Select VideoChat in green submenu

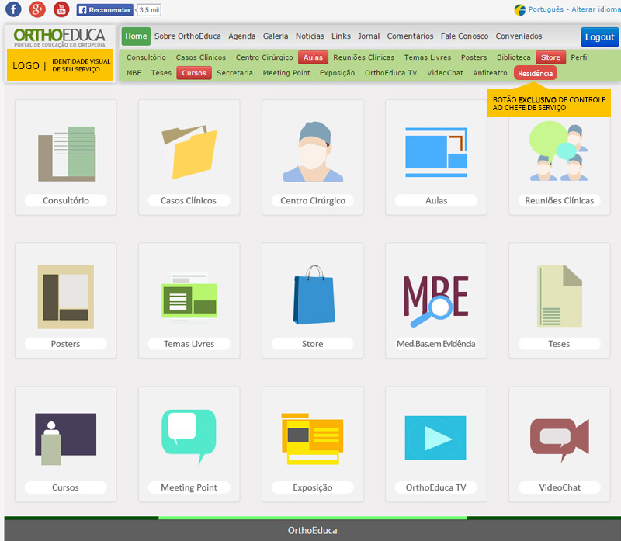pyautogui.click(x=445, y=73)
